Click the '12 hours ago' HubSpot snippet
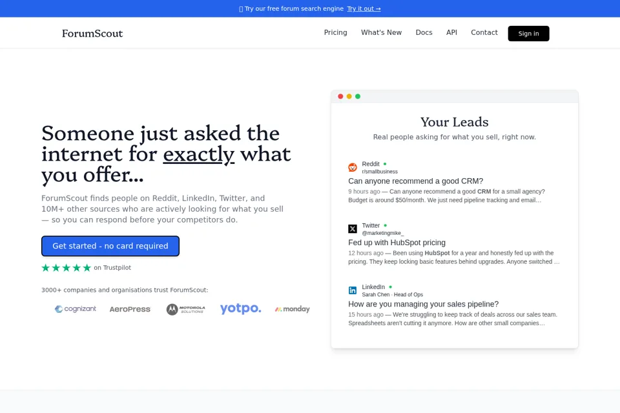Screen dimensions: 620x413 (454, 257)
